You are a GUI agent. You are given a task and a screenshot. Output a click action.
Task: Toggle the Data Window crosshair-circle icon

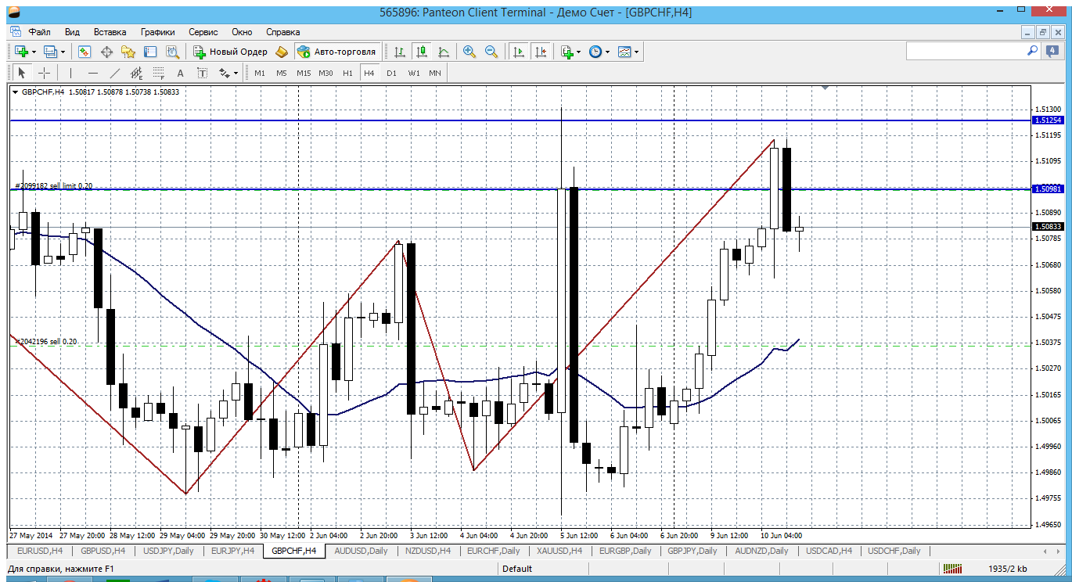[x=106, y=52]
